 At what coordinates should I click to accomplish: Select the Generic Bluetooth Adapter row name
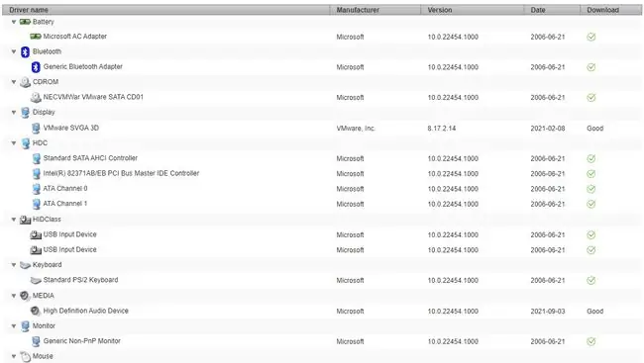point(83,67)
